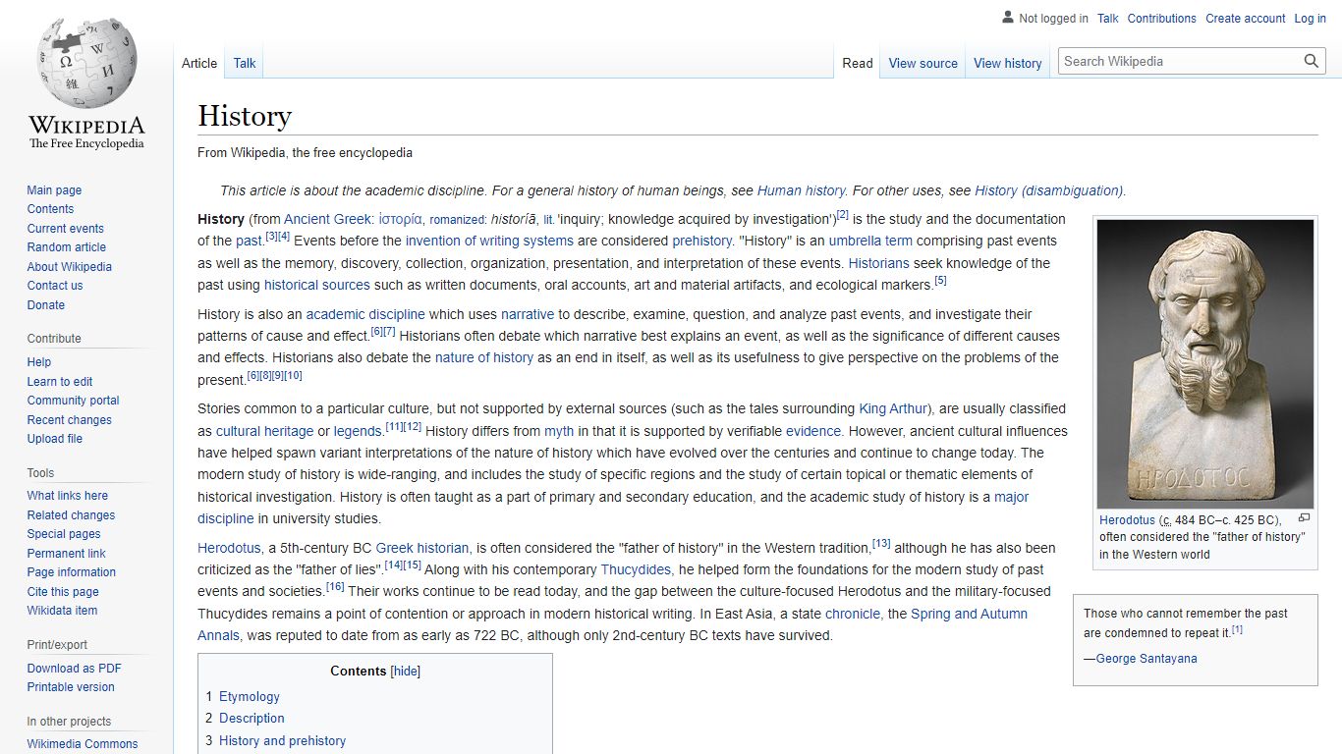Click Log in
Image resolution: width=1342 pixels, height=754 pixels.
1311,19
